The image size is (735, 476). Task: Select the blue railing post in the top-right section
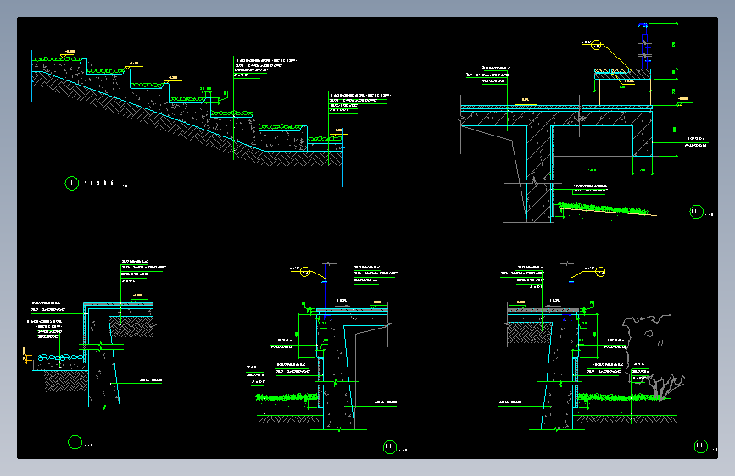pos(644,46)
